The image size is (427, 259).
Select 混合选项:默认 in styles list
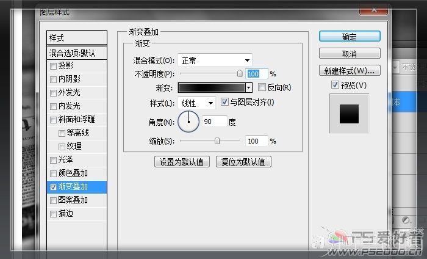pyautogui.click(x=77, y=53)
